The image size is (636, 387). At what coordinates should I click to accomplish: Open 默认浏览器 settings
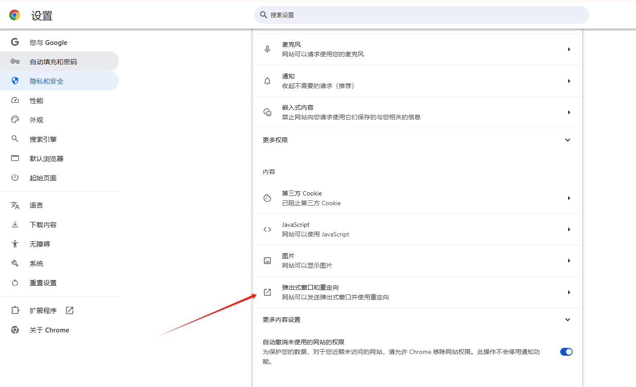coord(59,158)
